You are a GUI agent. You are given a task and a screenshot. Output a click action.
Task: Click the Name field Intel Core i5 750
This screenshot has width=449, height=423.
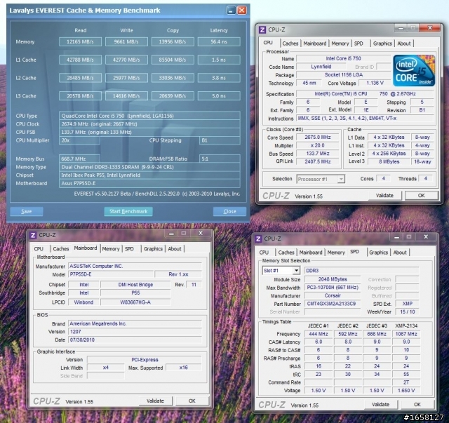(x=343, y=58)
